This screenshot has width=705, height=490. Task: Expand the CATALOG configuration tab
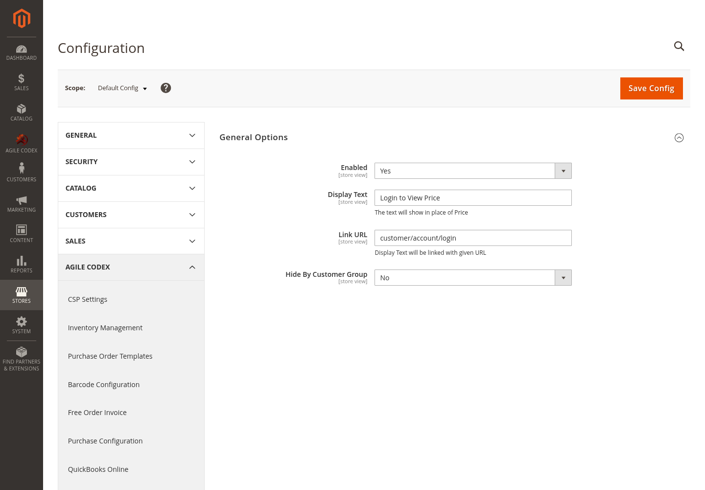[x=131, y=188]
